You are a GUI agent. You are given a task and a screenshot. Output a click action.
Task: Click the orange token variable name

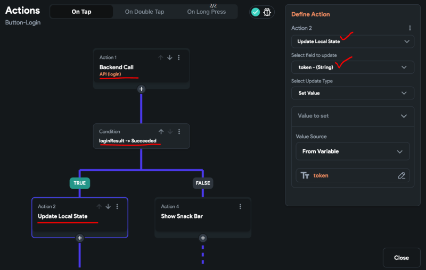(321, 175)
